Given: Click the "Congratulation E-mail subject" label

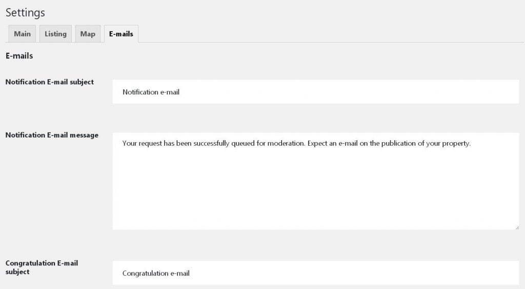Looking at the screenshot, I should [42, 267].
